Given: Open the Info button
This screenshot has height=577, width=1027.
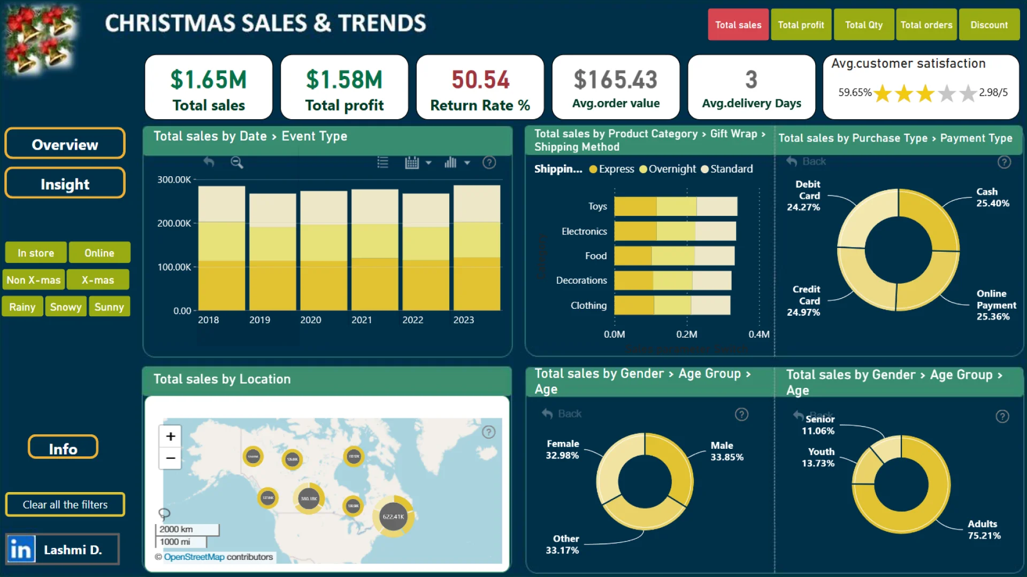Looking at the screenshot, I should click(x=63, y=448).
